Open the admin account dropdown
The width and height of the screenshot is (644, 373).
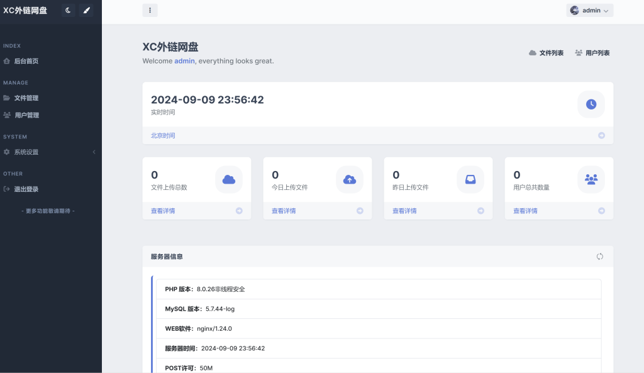point(589,10)
